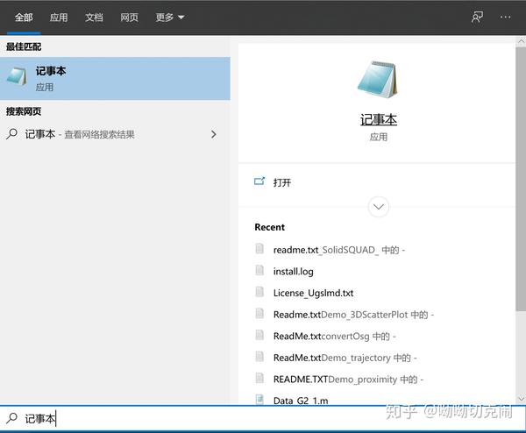Viewport: 526px width, 433px height.
Task: Open ReadMe.txt in Demo_trajectory
Action: (x=345, y=358)
